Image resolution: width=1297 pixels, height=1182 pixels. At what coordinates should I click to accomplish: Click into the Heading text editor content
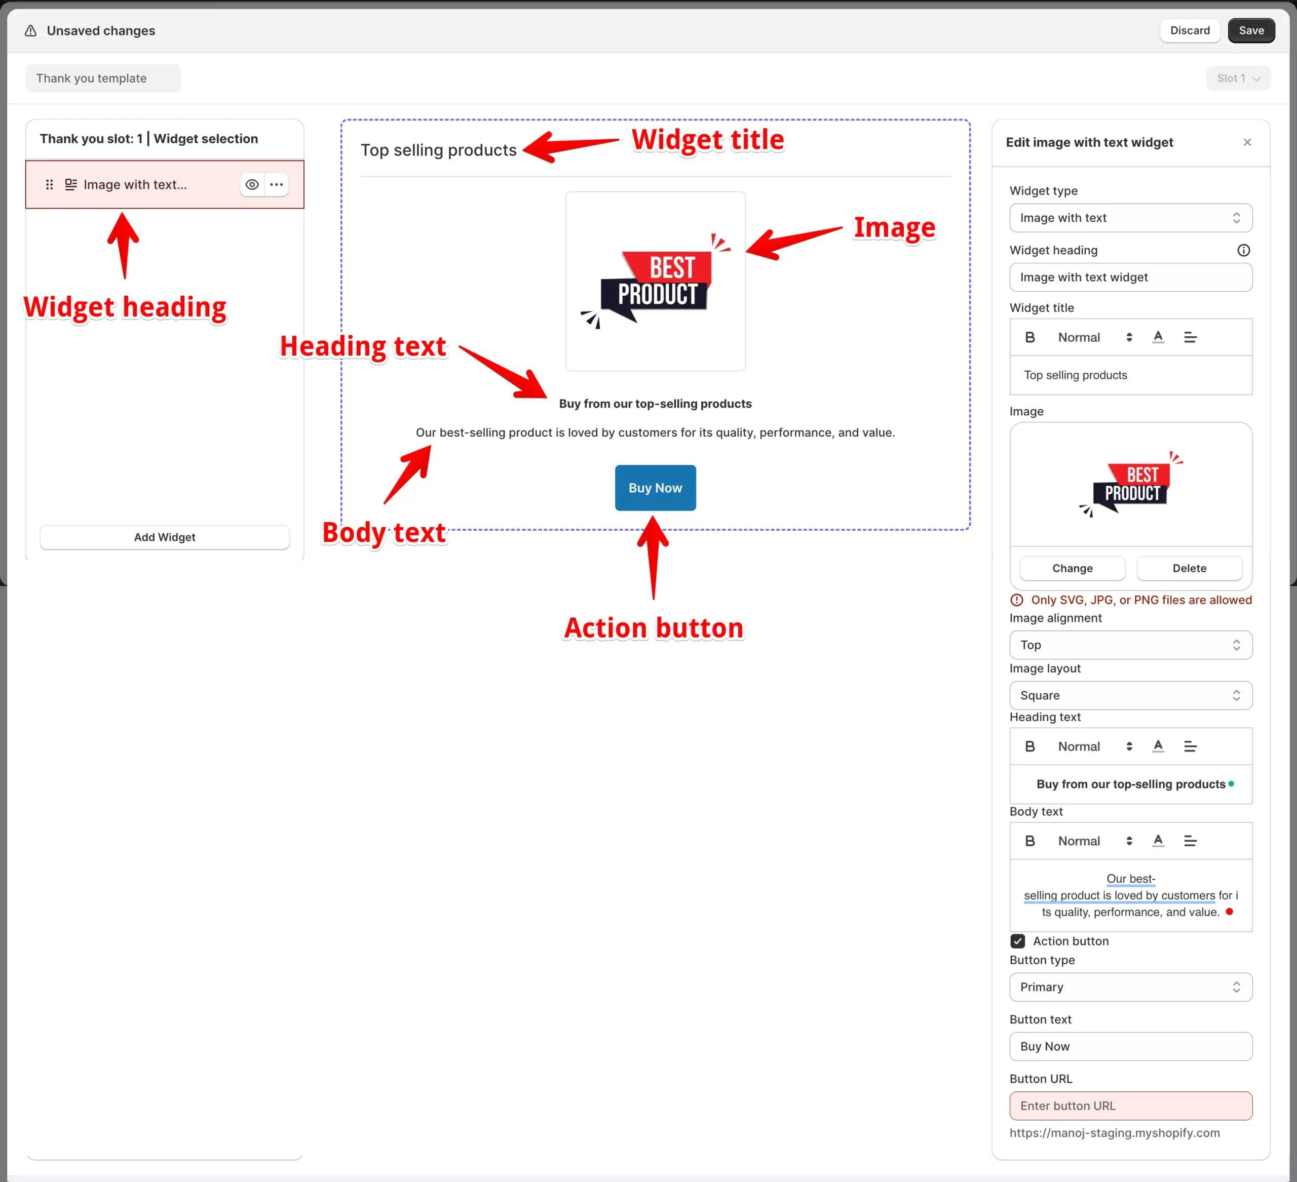(1130, 784)
